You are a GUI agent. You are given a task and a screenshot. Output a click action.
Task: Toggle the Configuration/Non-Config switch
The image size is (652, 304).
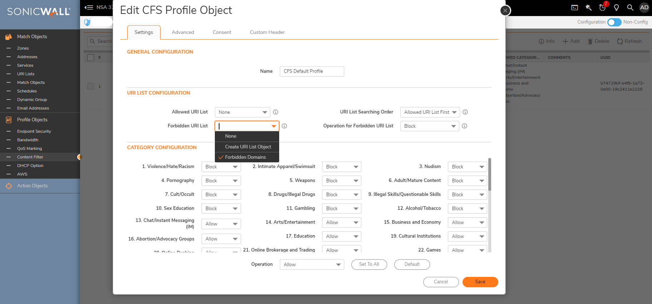click(x=614, y=22)
